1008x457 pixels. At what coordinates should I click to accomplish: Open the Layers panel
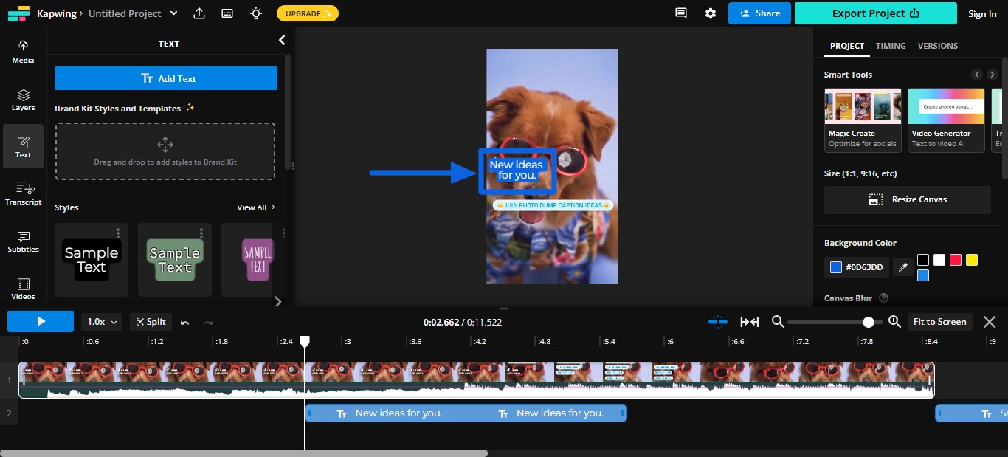pos(22,97)
